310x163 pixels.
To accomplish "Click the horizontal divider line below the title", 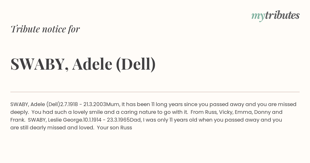I will pyautogui.click(x=155, y=92).
